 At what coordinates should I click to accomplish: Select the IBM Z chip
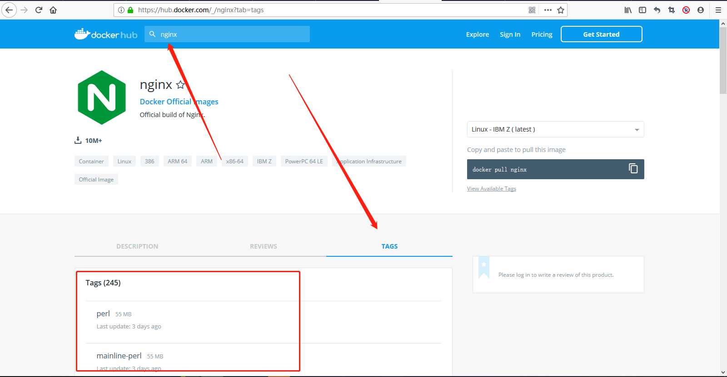tap(264, 161)
